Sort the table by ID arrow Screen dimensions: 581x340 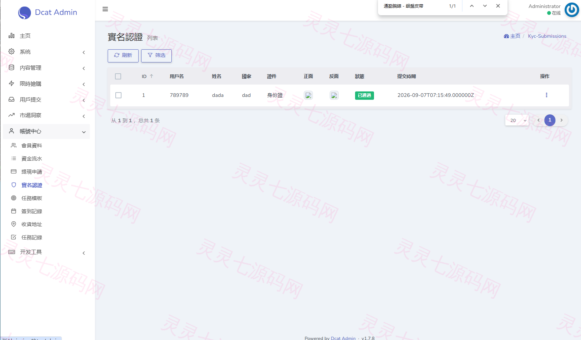[x=152, y=76]
